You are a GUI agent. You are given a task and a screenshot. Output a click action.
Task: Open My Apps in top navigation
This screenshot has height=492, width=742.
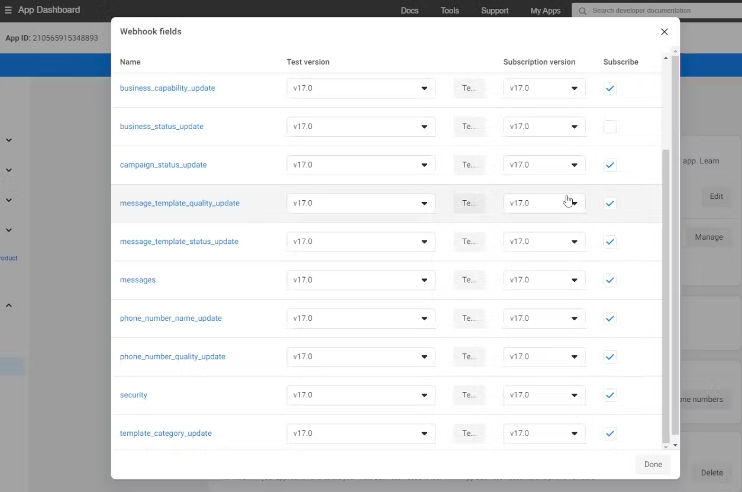click(546, 11)
